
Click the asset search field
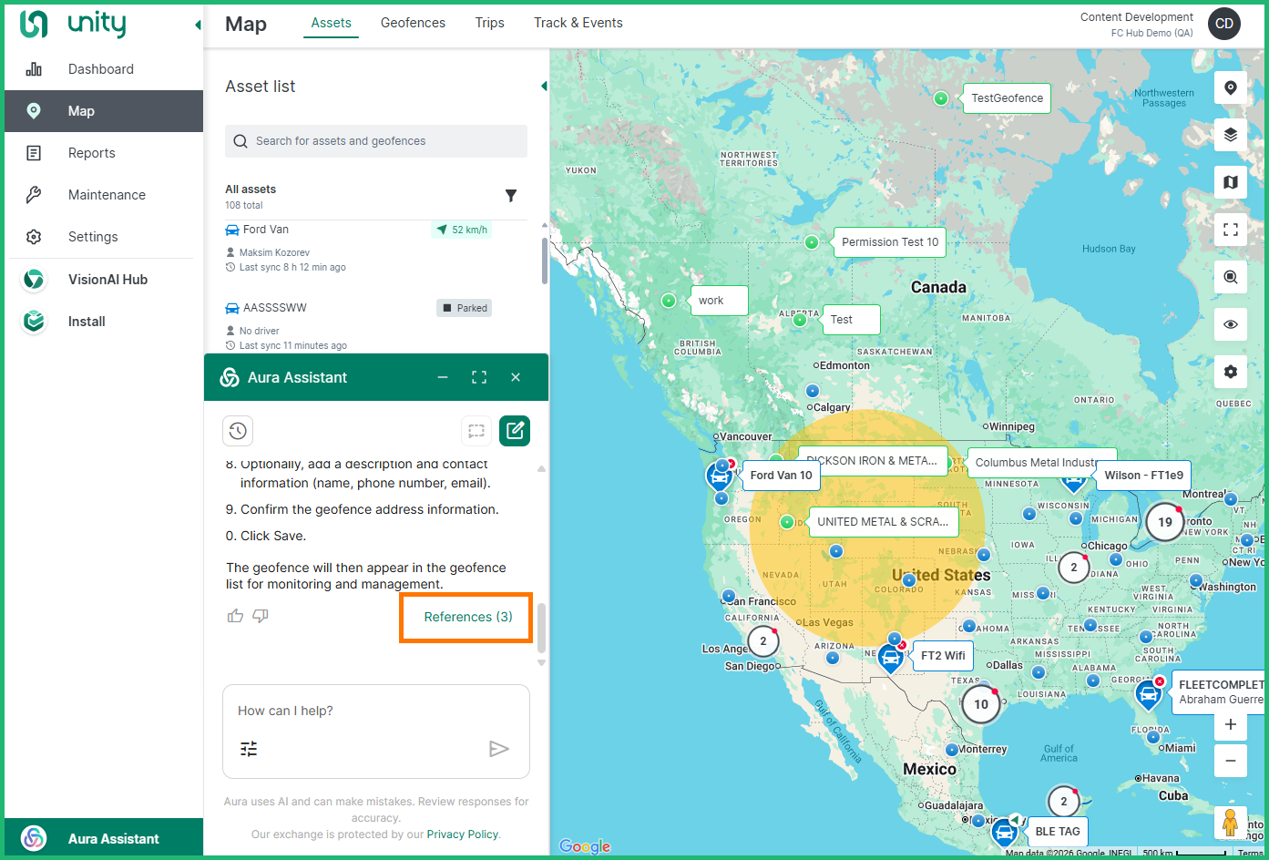click(376, 141)
